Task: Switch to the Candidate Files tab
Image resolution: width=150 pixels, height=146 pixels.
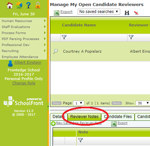Action: (x=118, y=117)
